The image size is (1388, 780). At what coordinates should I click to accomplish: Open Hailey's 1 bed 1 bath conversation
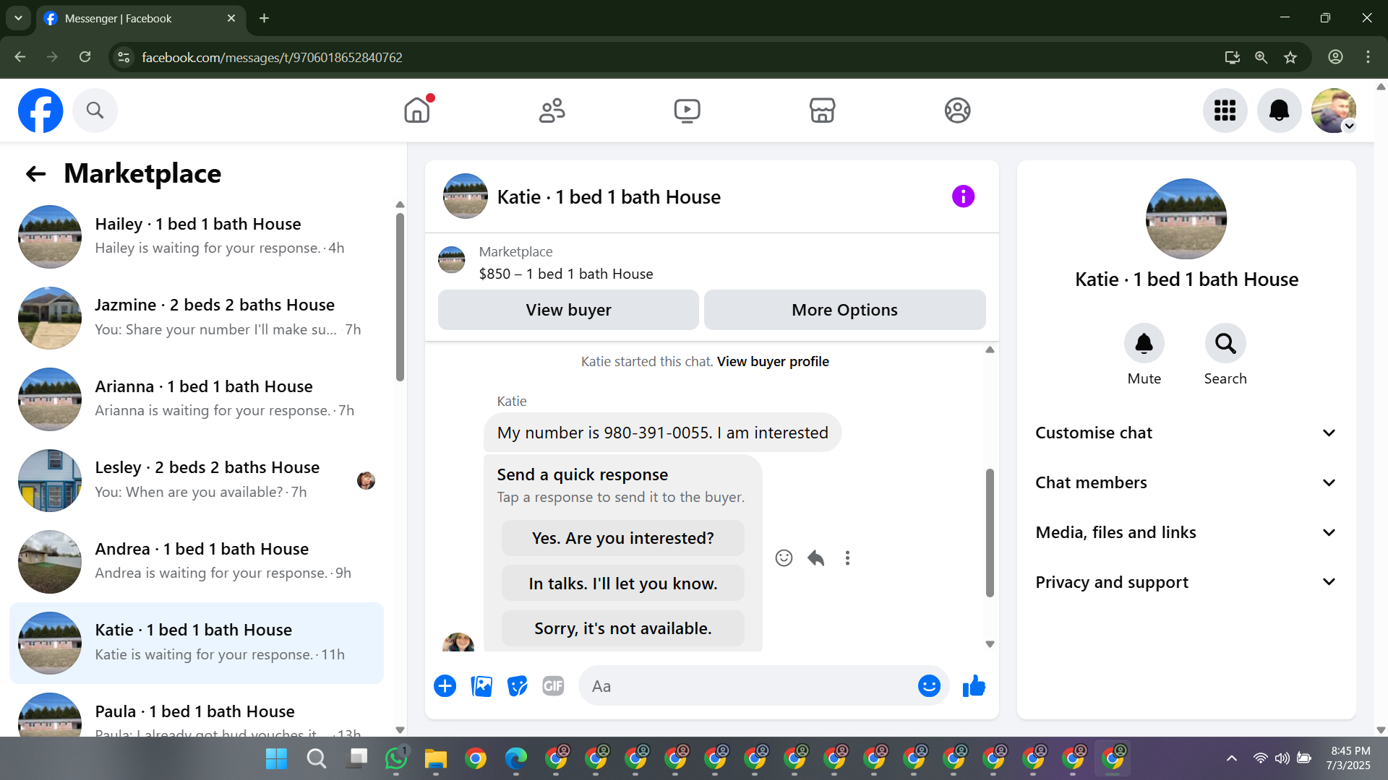pos(195,236)
